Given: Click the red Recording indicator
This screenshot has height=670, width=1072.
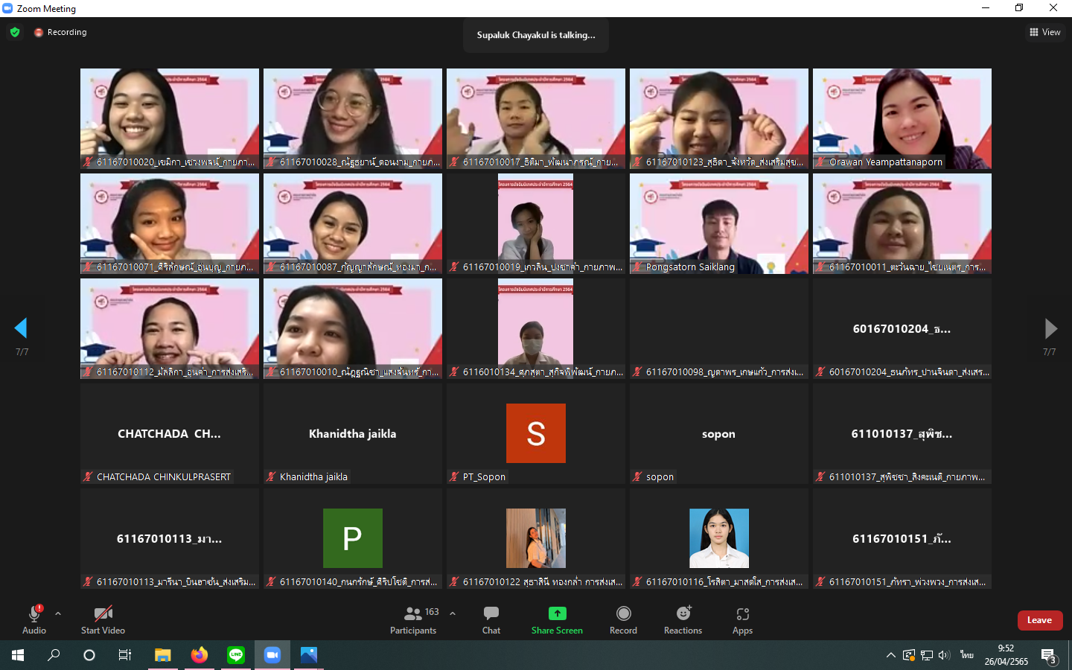Looking at the screenshot, I should tap(60, 32).
